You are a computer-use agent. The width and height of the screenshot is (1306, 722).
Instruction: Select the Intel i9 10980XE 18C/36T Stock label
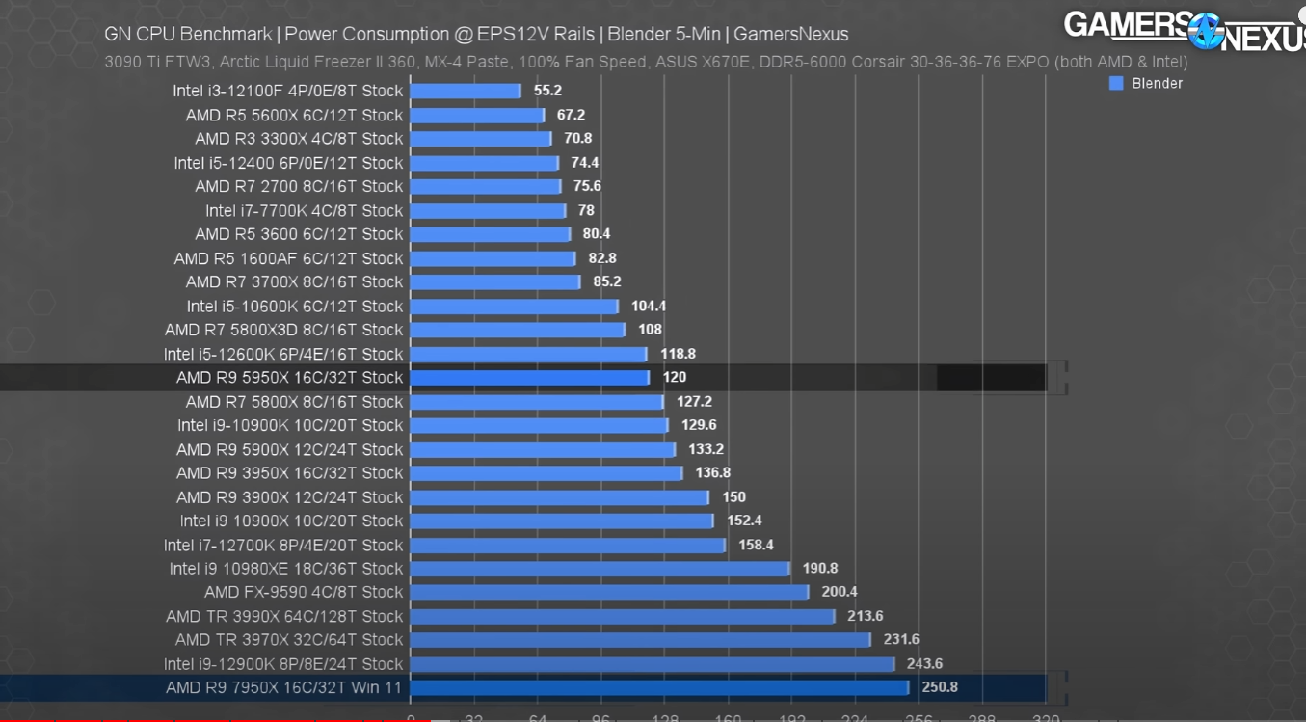[x=285, y=568]
